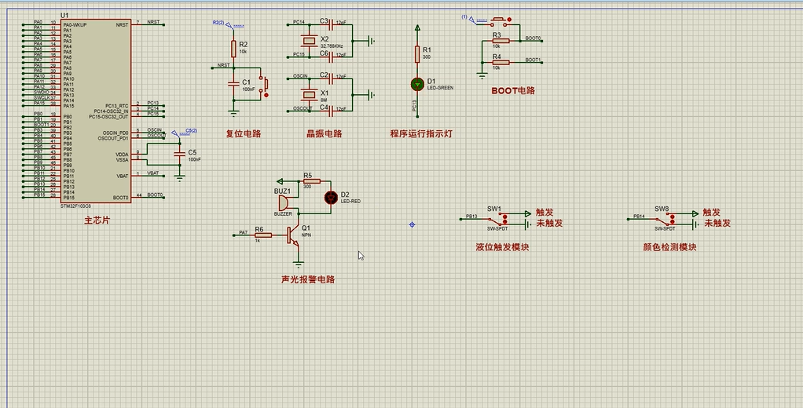This screenshot has height=408, width=803.
Task: Click the 晶振电路 label
Action: (324, 134)
